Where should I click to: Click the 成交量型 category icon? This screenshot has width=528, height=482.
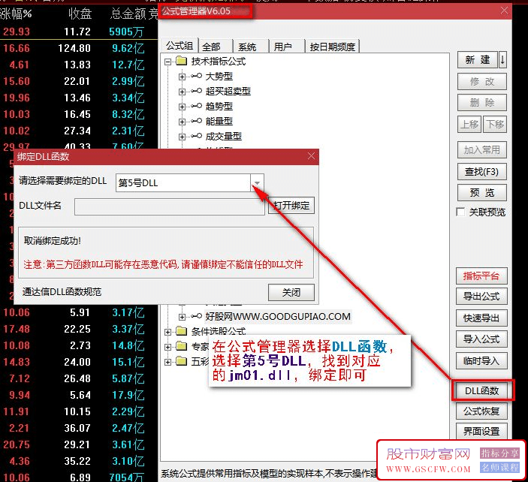(196, 136)
